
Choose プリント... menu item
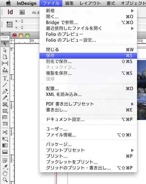pyautogui.click(x=88, y=156)
